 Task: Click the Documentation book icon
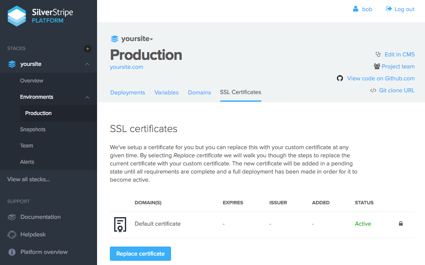[12, 217]
